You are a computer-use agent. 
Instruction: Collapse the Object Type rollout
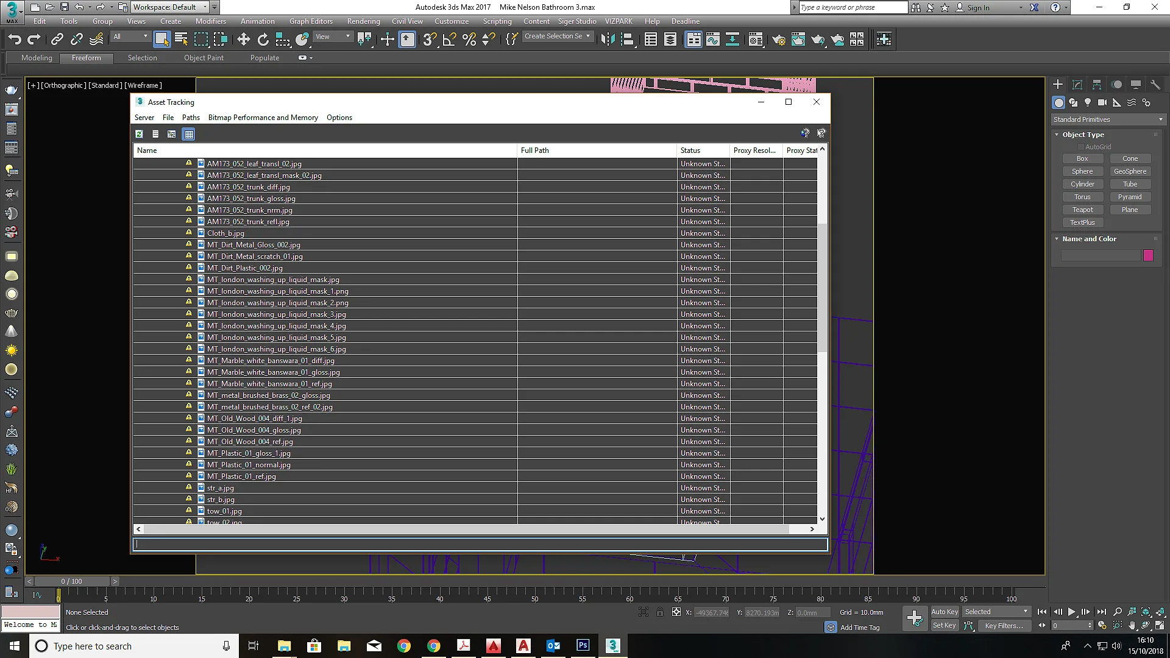tap(1057, 135)
